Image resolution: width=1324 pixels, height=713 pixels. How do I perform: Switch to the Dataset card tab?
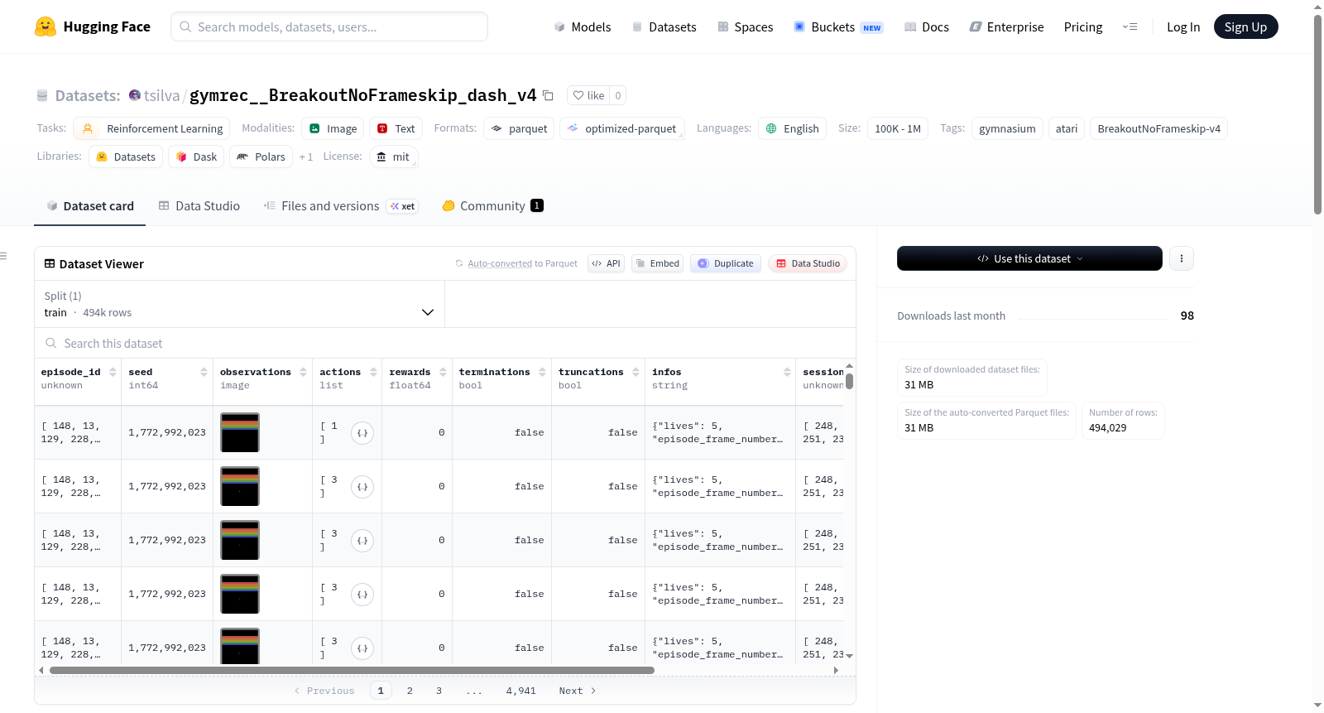(89, 206)
